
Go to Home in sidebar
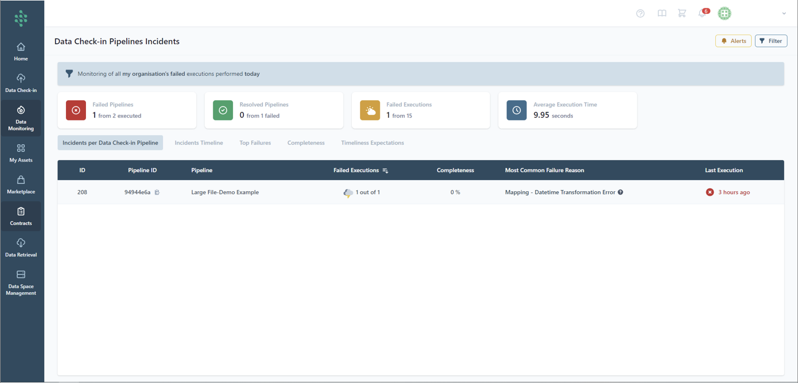21,51
